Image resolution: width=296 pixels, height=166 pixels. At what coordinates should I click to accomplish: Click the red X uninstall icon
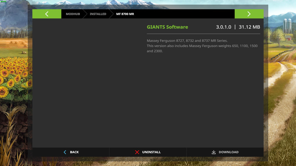click(x=137, y=152)
